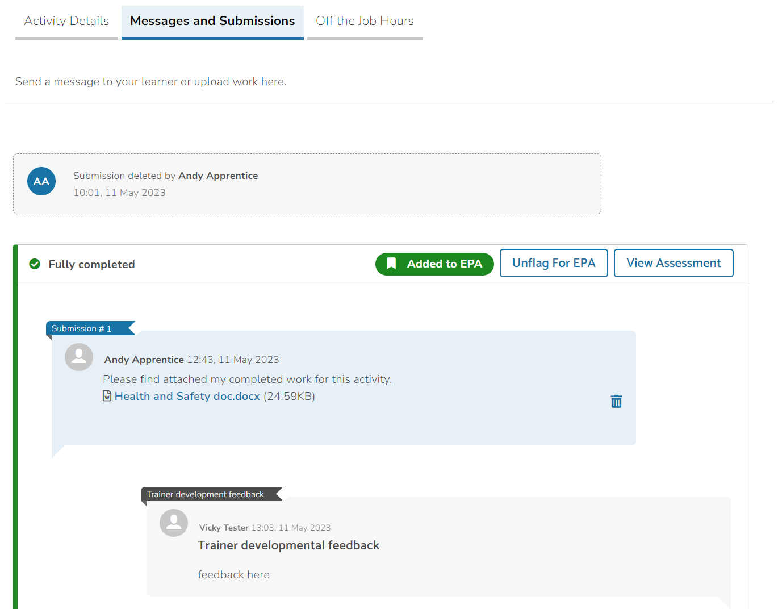Click the 13:03, 11 May 2023 timestamp
778x609 pixels.
click(291, 528)
